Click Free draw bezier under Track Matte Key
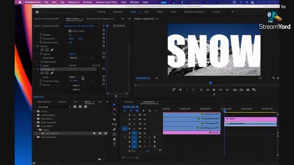294x165 pixels. pos(52,73)
